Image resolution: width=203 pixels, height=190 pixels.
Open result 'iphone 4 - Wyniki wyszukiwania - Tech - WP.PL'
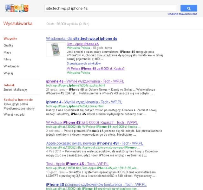(x=84, y=102)
